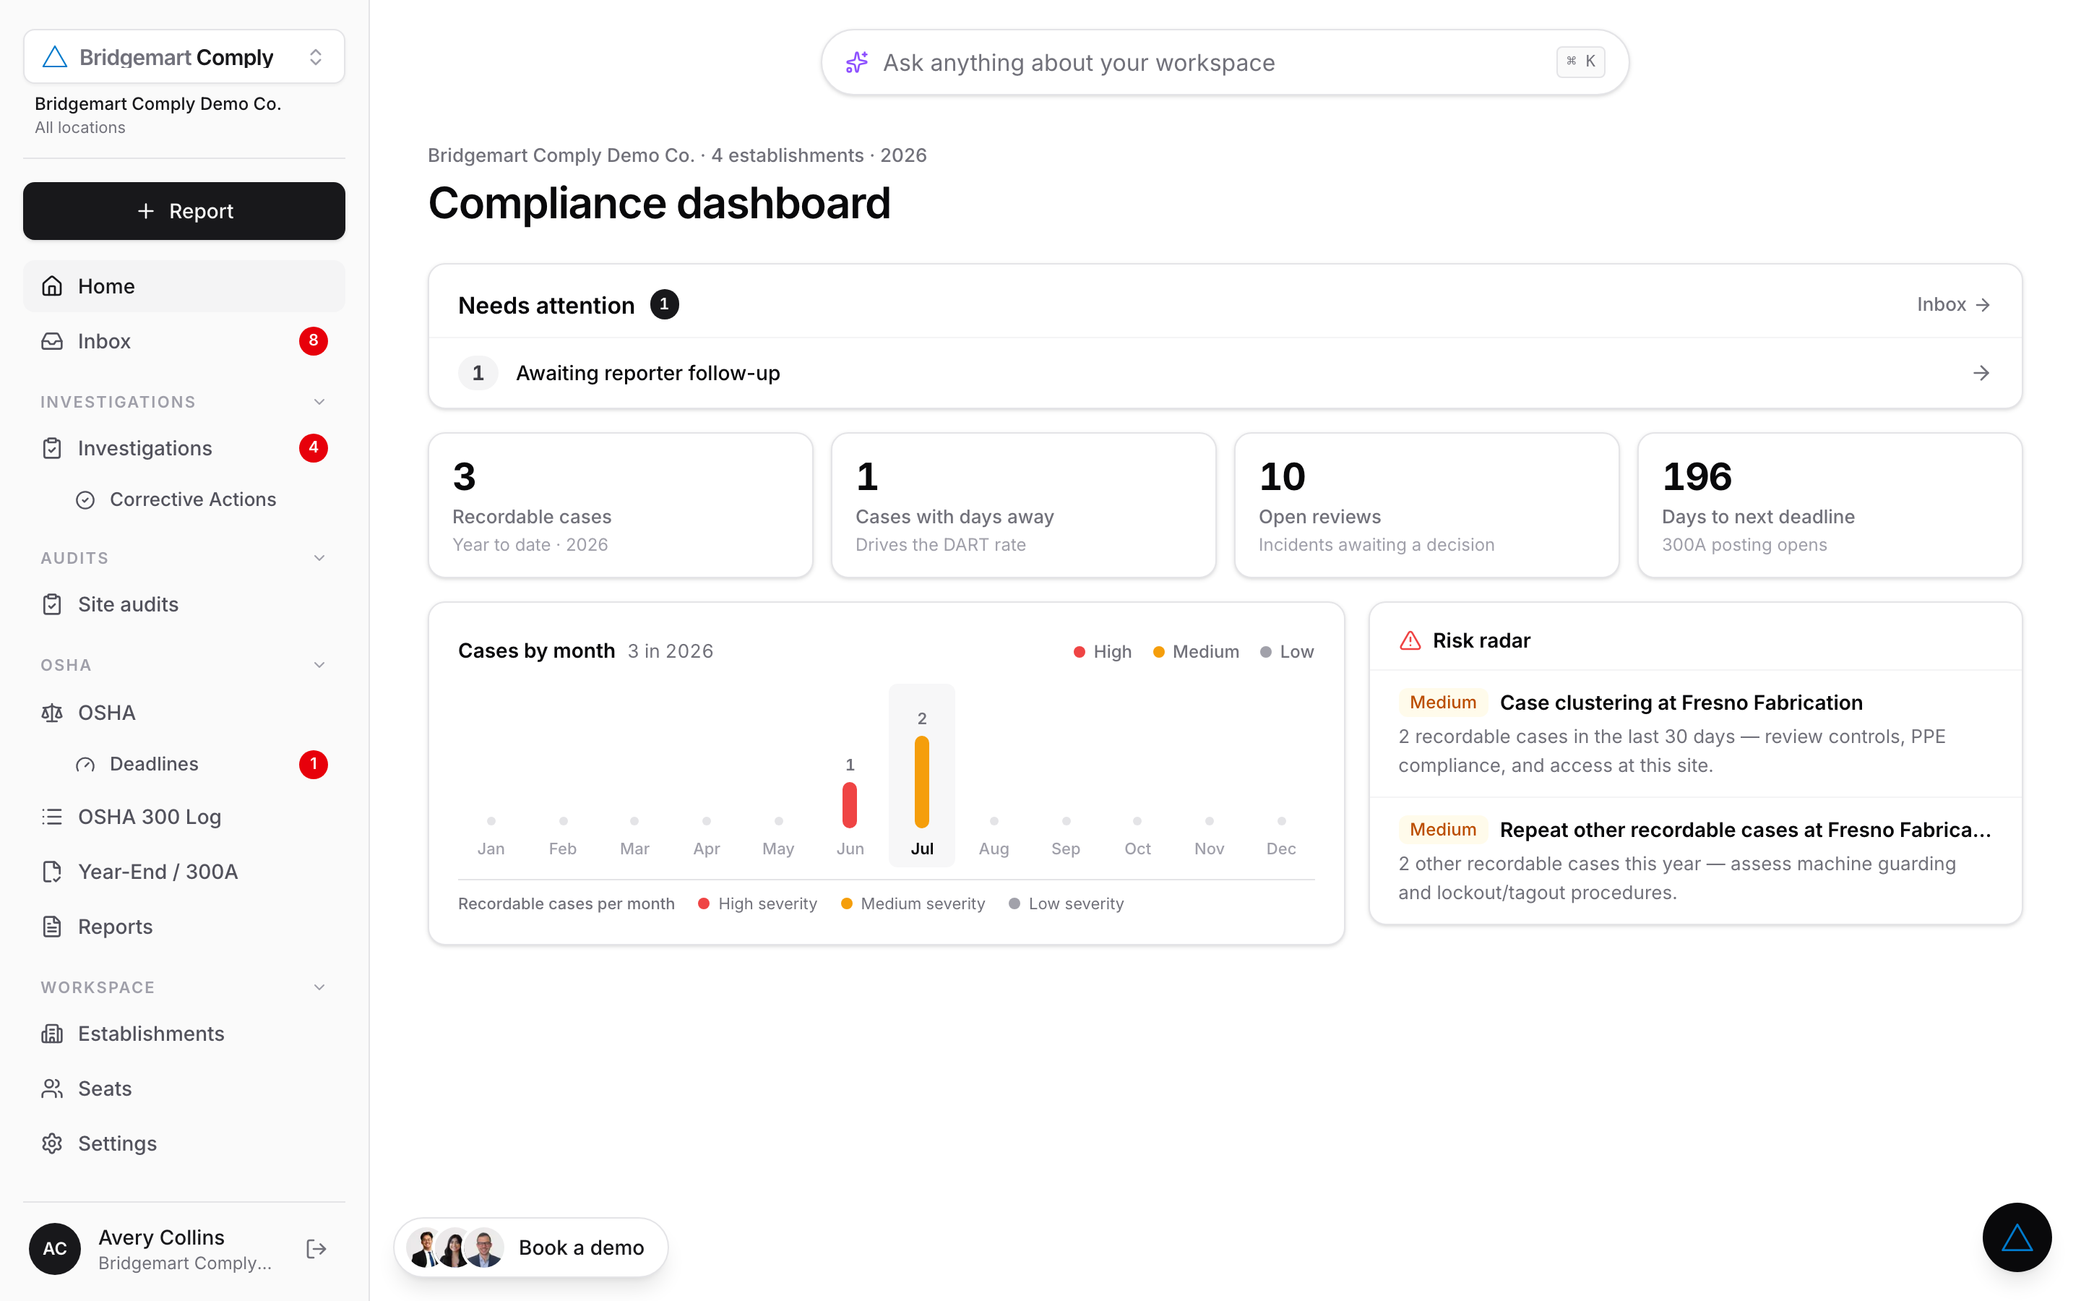Click the Establishments building icon
This screenshot has width=2081, height=1301.
point(53,1034)
